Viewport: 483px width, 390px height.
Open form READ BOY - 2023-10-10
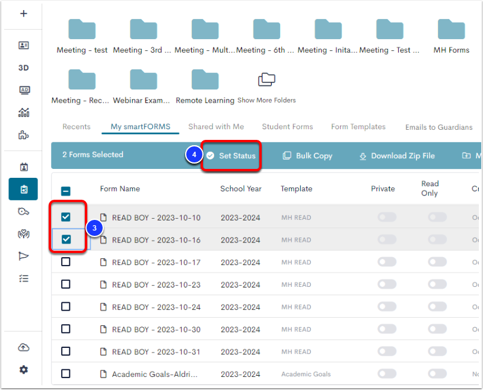click(156, 218)
